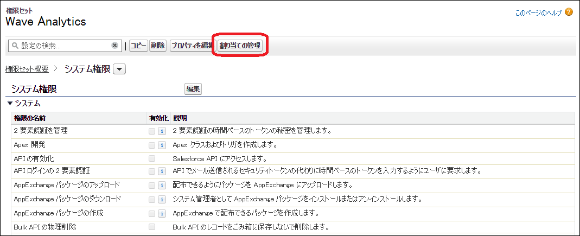The image size is (580, 236).
Task: Open the システム権限 dropdown arrow
Action: coord(119,69)
